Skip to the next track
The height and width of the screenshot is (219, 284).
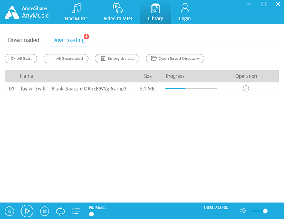pos(44,211)
